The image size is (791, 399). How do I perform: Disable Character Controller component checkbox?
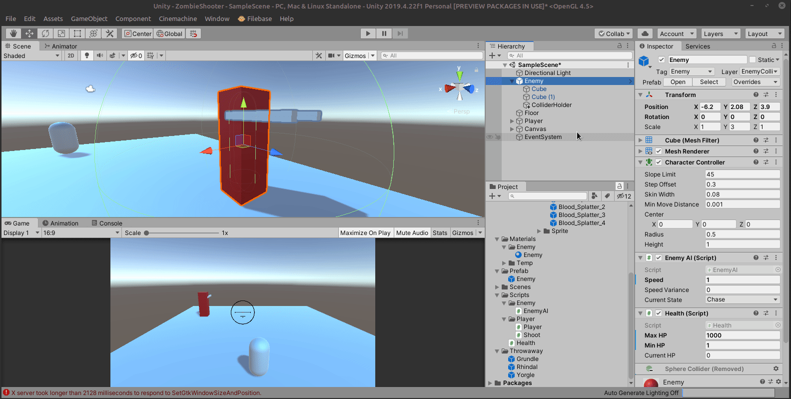click(x=659, y=162)
